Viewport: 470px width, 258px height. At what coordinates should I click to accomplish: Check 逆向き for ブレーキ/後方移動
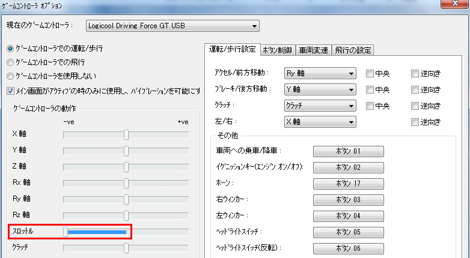click(x=415, y=89)
